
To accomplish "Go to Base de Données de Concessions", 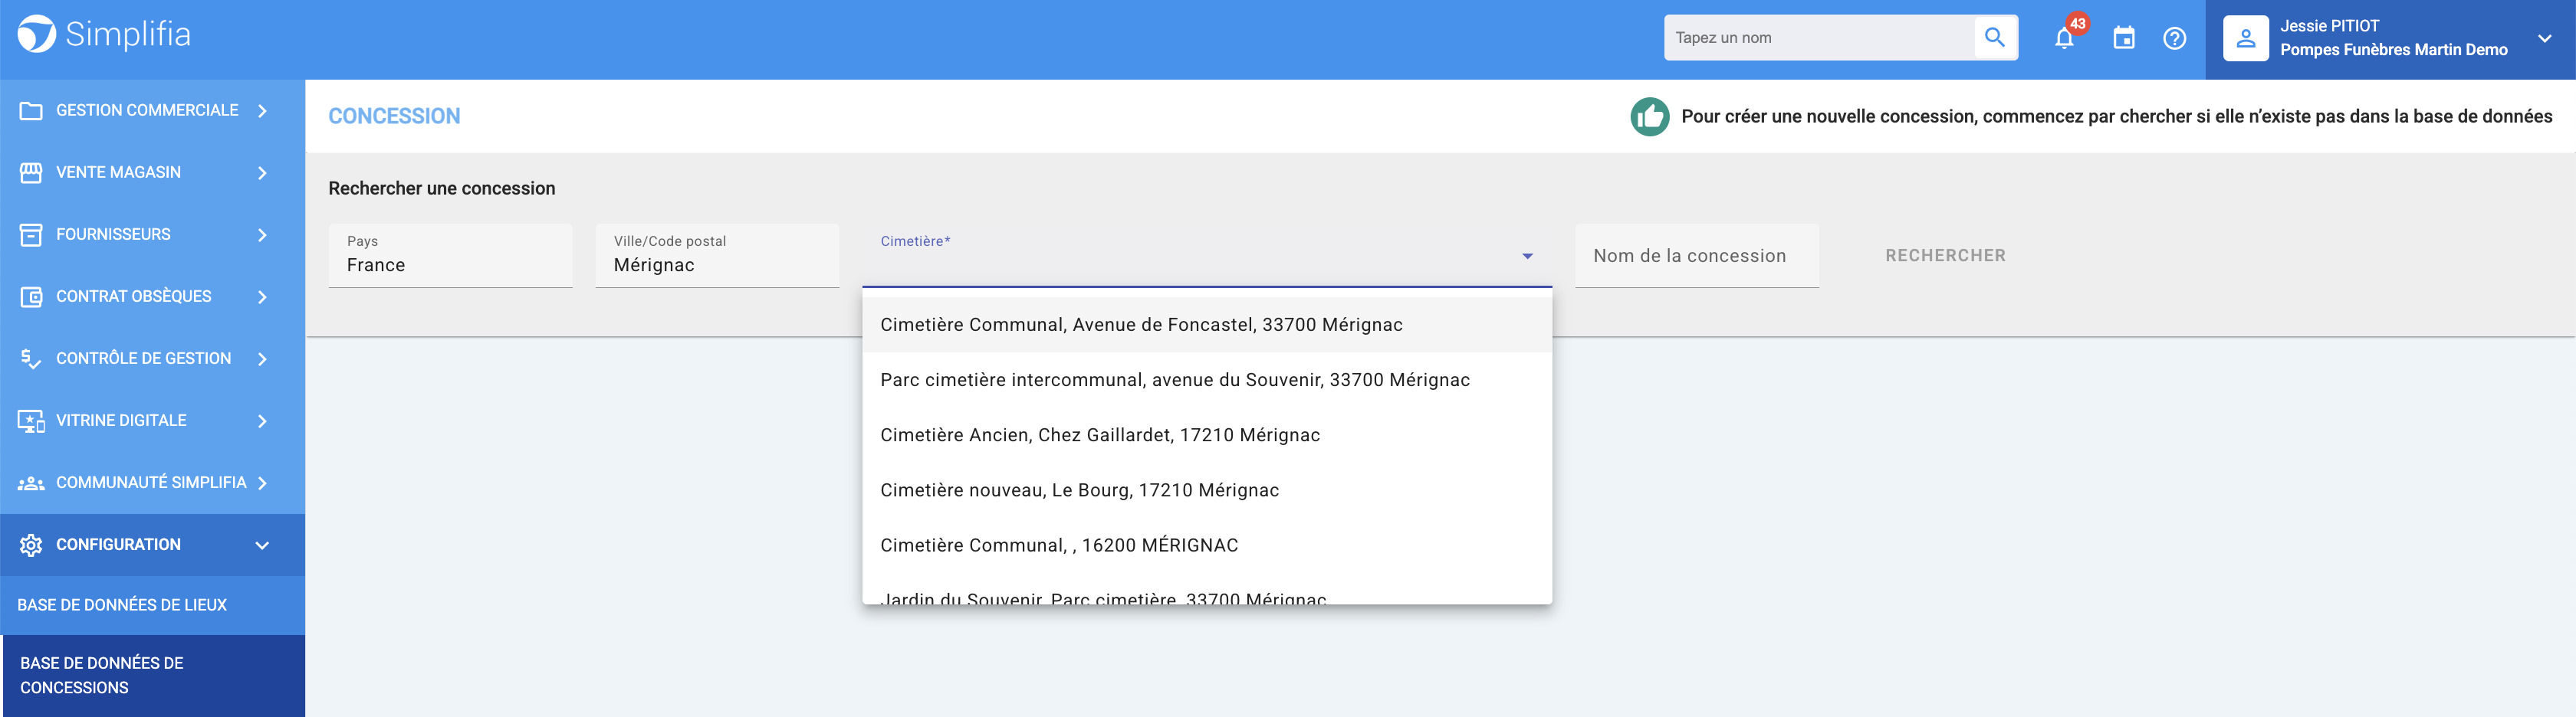I will pyautogui.click(x=152, y=676).
